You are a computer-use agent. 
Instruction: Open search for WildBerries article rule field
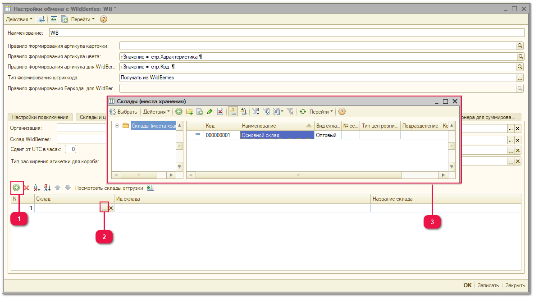point(520,67)
